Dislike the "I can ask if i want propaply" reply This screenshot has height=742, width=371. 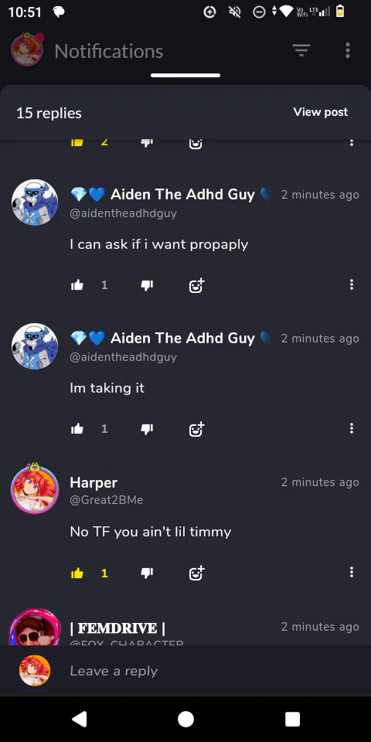pos(147,285)
